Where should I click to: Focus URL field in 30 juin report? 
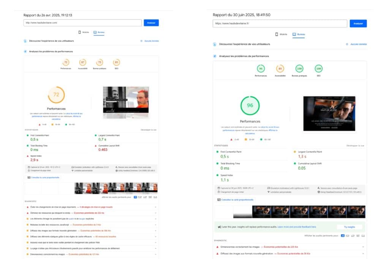[x=280, y=24]
